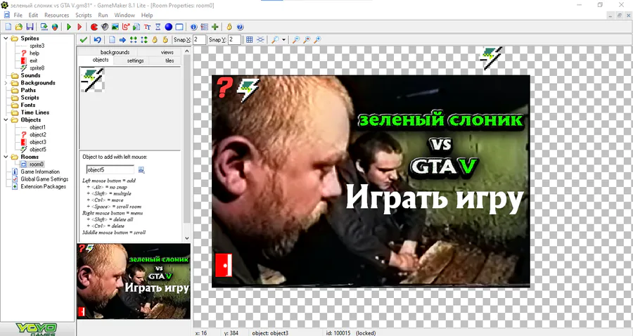Save the game with floppy icon
Viewport: 633px width, 336px height.
click(30, 27)
